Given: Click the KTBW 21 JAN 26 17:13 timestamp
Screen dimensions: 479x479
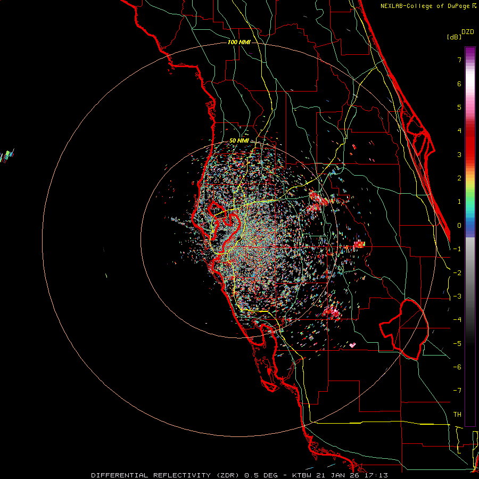Looking at the screenshot, I should pos(340,475).
